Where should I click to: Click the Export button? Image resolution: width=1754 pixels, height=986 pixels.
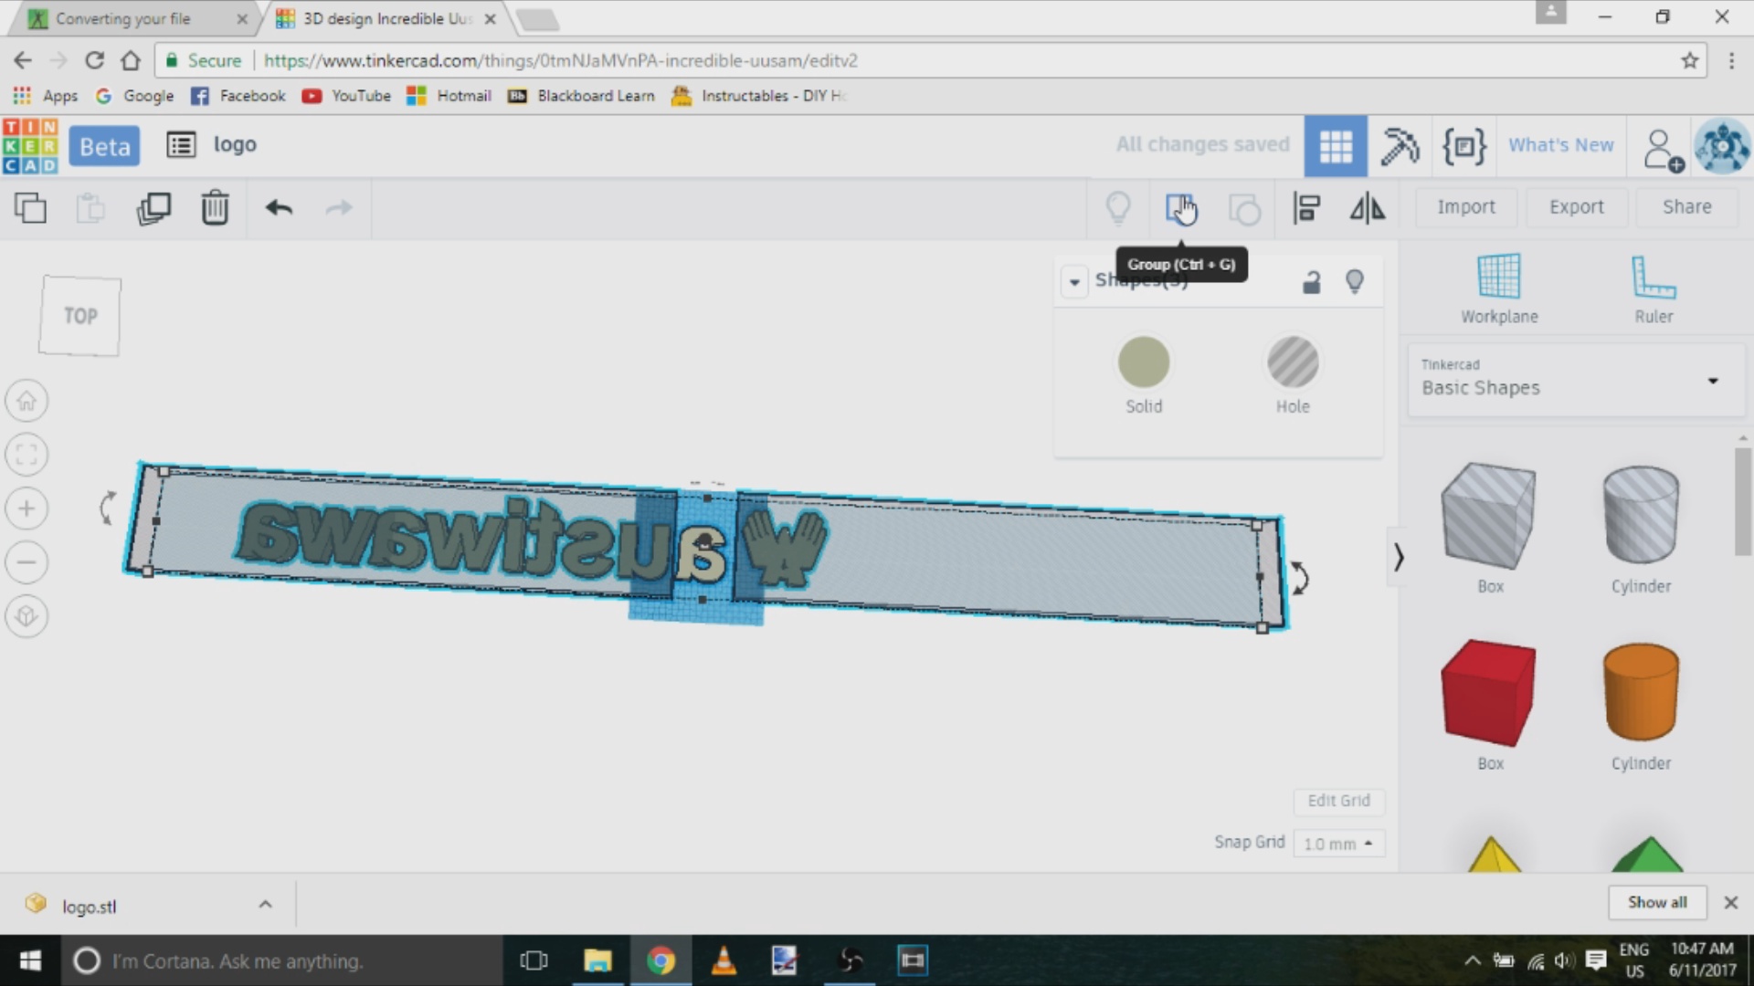click(1576, 207)
